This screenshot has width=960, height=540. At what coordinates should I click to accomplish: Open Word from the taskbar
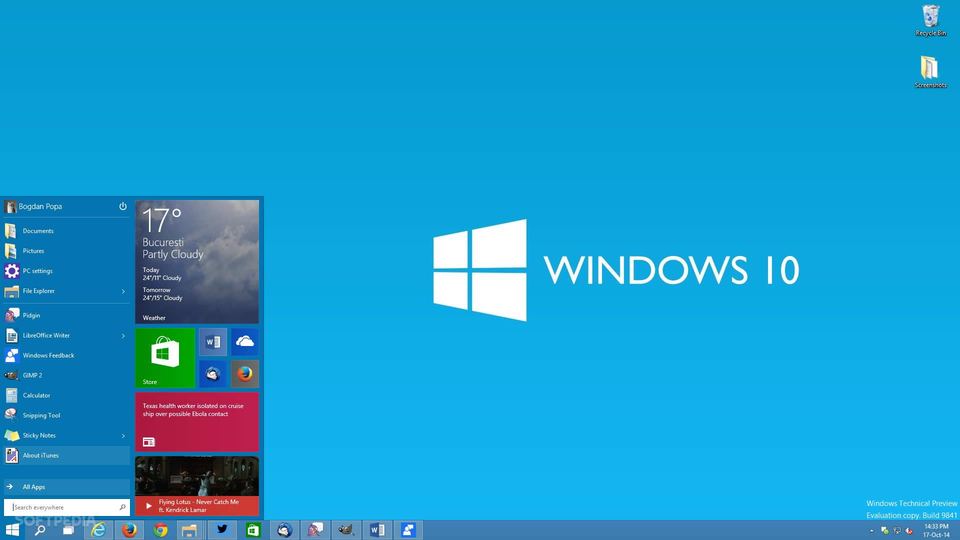coord(377,529)
